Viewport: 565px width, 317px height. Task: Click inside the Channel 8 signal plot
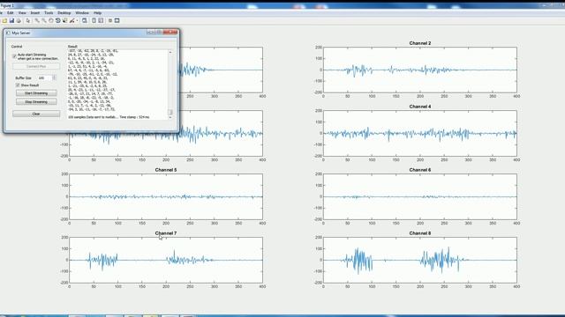(x=420, y=260)
